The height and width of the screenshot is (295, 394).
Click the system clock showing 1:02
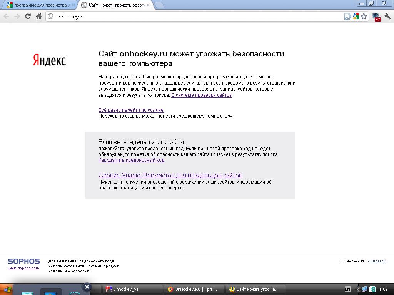click(383, 289)
